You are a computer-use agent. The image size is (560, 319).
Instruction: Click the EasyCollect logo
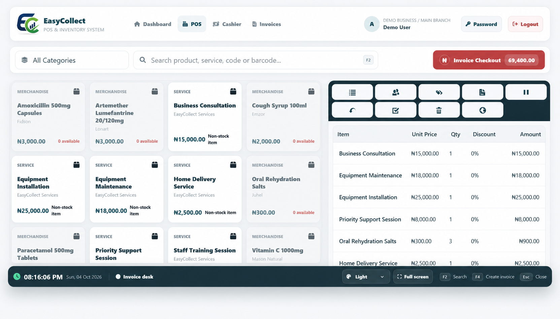28,24
